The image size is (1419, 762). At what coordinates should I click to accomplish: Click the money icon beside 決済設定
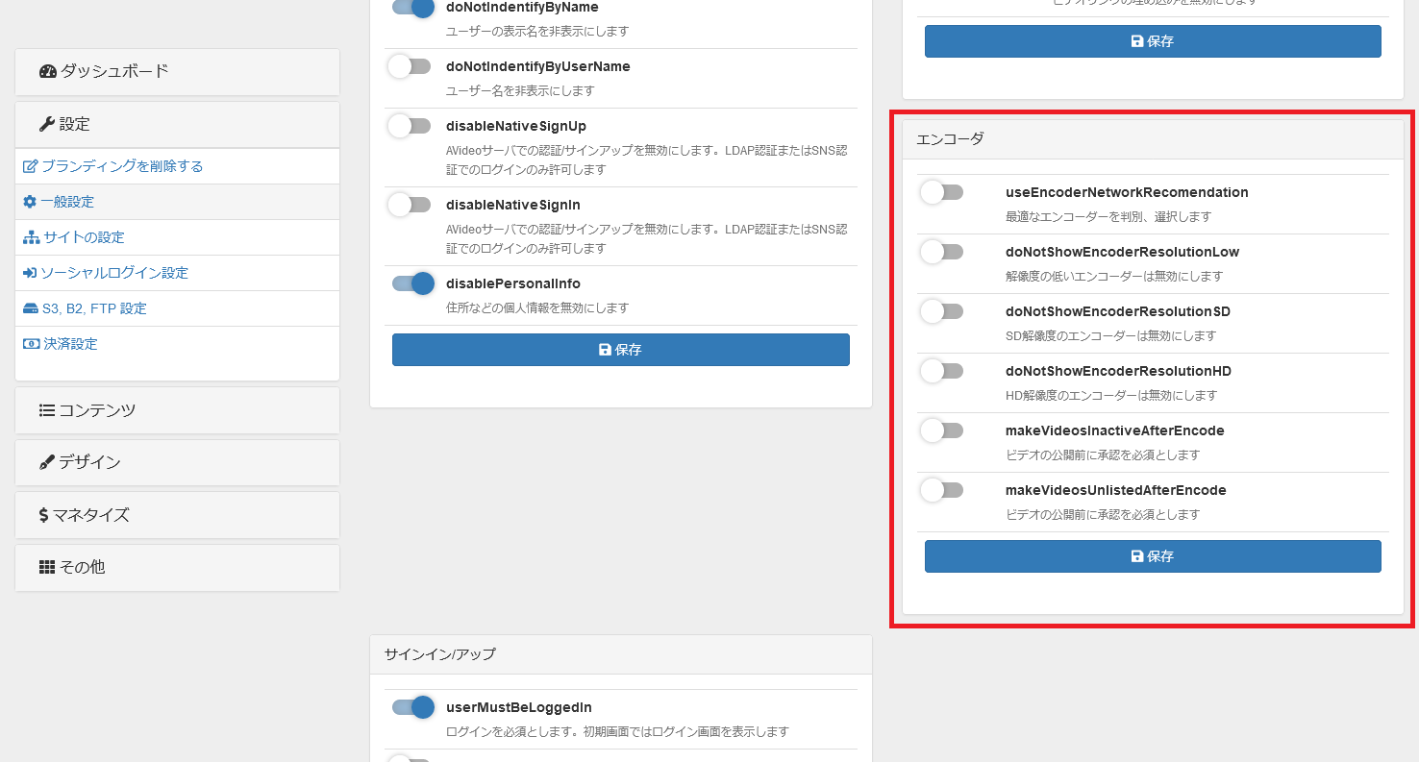[32, 344]
